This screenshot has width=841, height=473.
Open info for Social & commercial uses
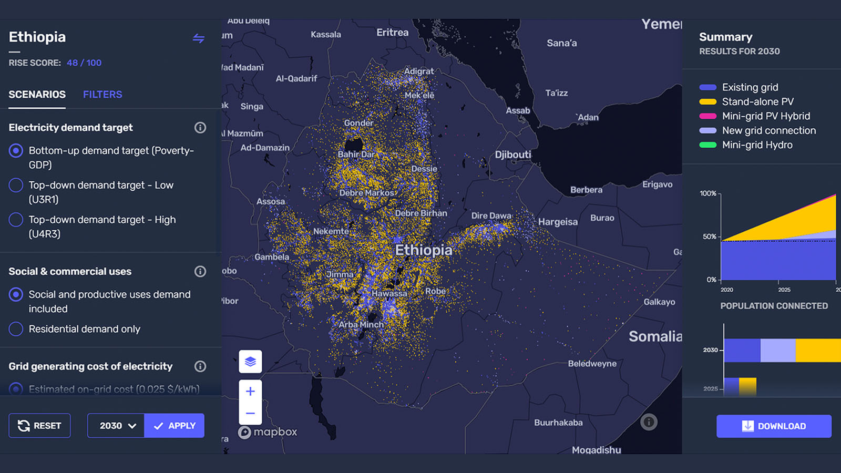(x=200, y=272)
